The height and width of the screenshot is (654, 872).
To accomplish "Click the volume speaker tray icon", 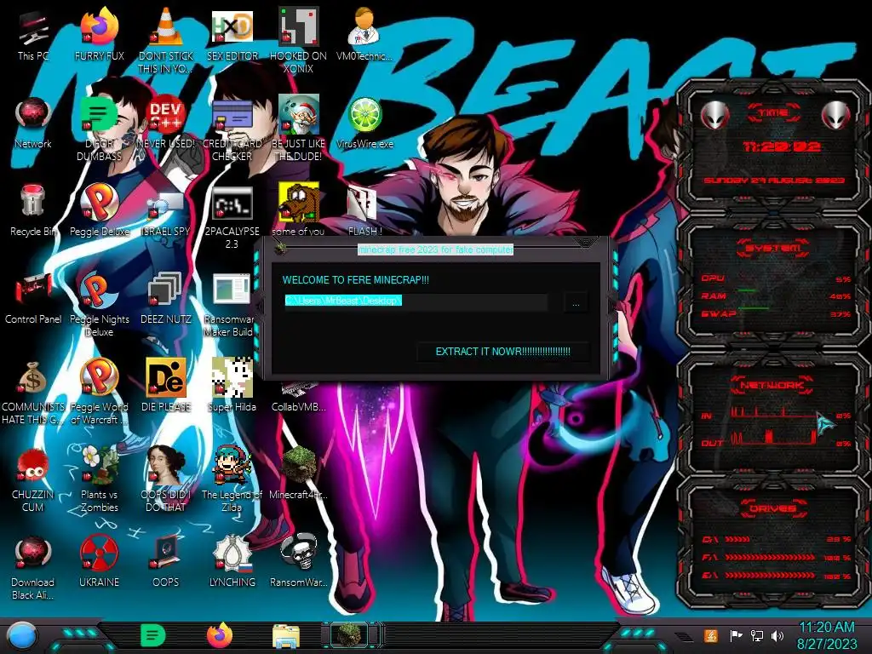I will point(777,635).
